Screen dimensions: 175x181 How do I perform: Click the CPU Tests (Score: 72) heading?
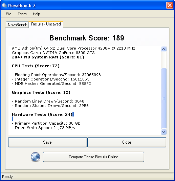tap(36, 66)
